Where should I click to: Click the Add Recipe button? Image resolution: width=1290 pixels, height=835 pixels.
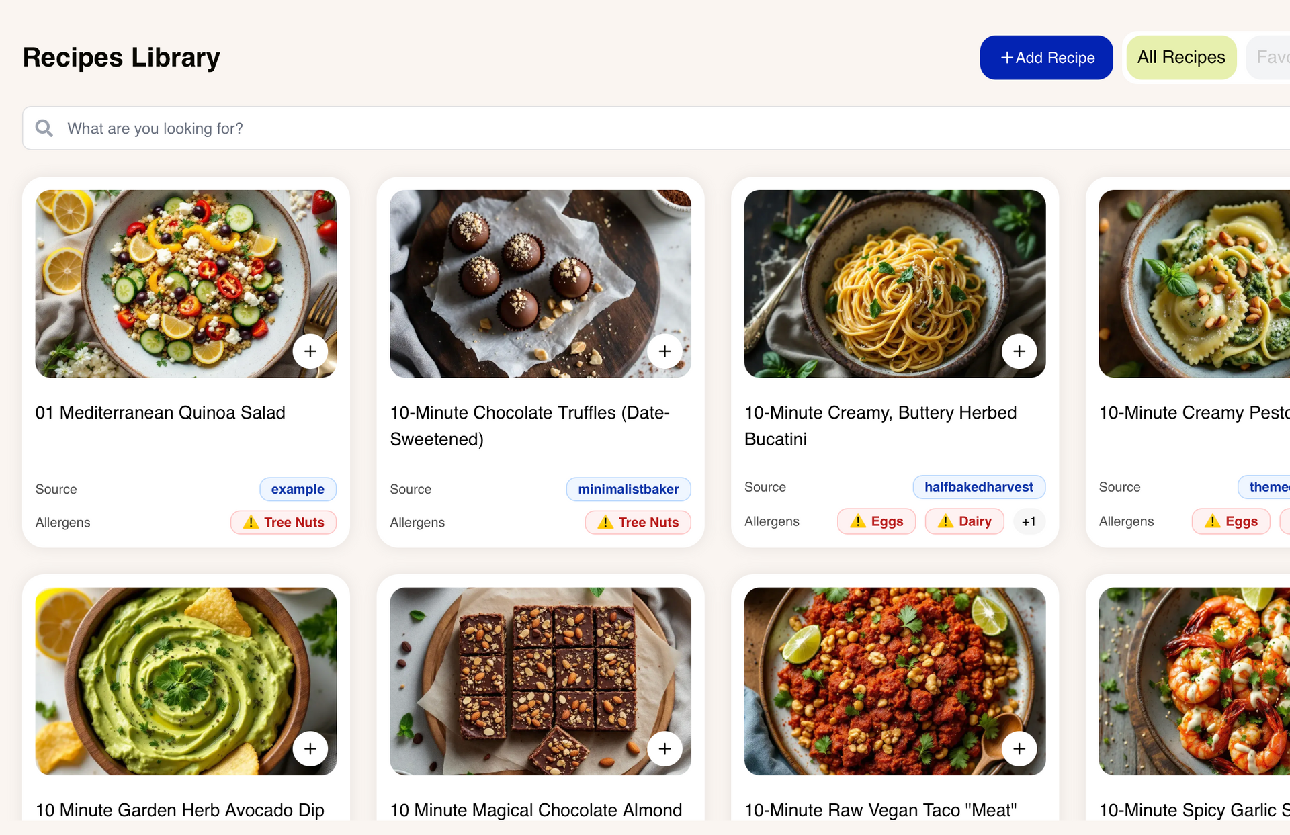pyautogui.click(x=1046, y=58)
